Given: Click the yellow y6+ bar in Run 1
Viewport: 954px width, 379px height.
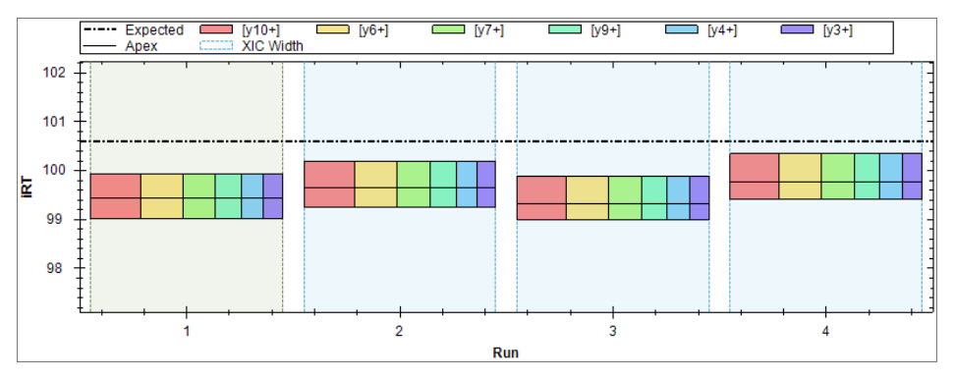Looking at the screenshot, I should (x=162, y=196).
